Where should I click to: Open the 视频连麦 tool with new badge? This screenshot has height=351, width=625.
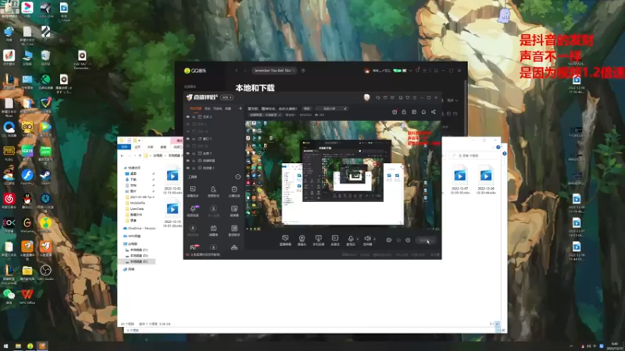point(192,211)
